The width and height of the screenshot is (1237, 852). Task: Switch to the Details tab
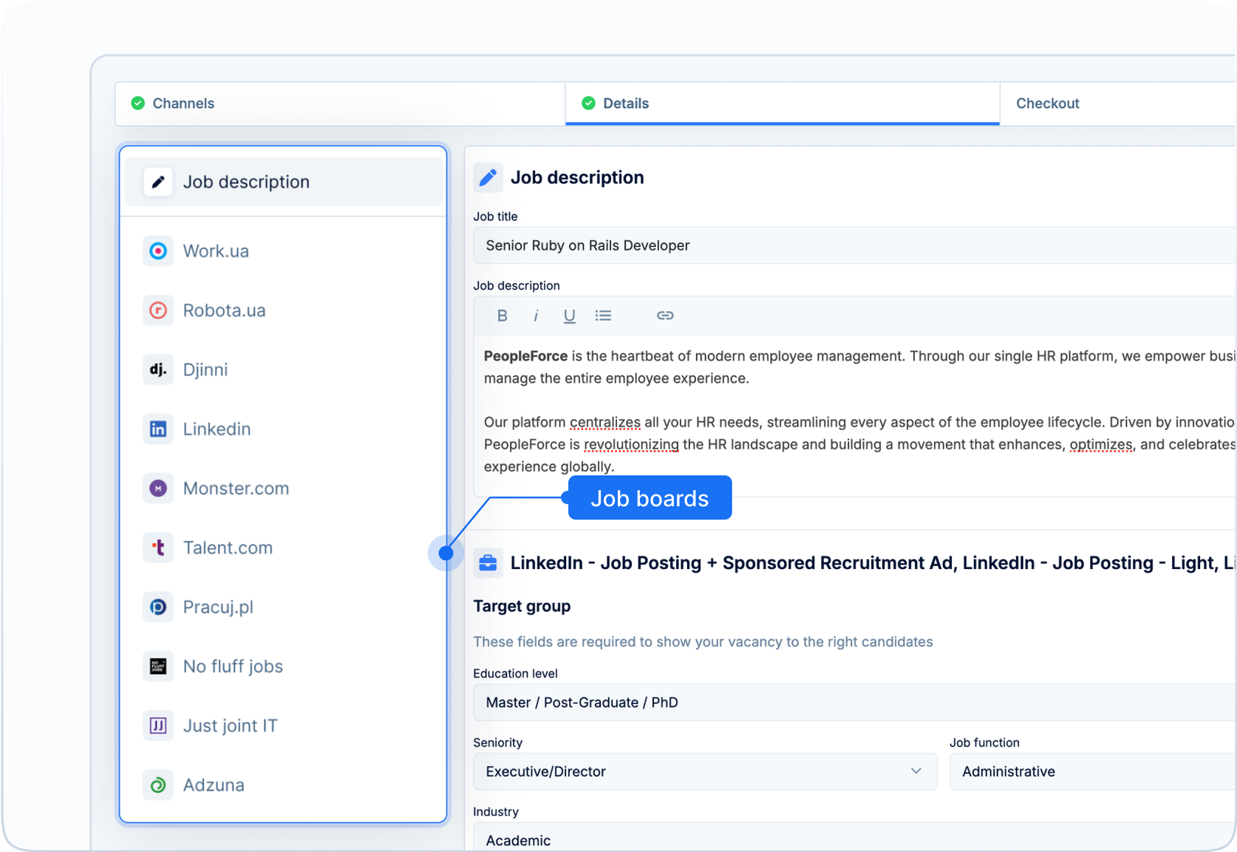click(x=783, y=103)
